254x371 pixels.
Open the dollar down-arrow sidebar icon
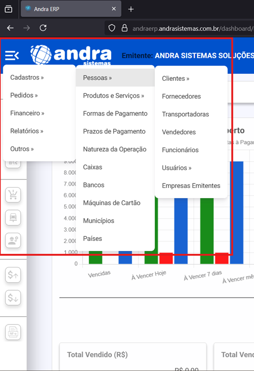click(13, 298)
